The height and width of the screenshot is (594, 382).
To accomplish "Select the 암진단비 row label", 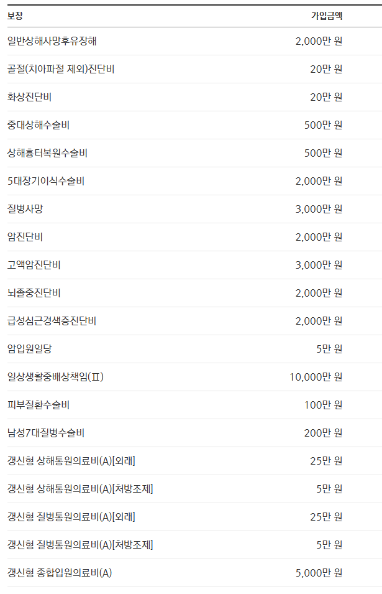I will coord(25,237).
